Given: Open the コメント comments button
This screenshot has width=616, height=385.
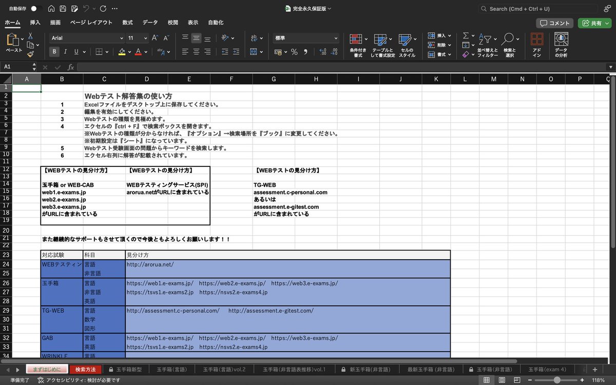Looking at the screenshot, I should [553, 23].
